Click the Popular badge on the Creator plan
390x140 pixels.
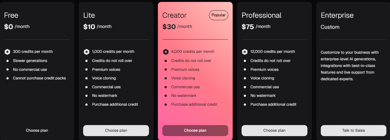[218, 15]
